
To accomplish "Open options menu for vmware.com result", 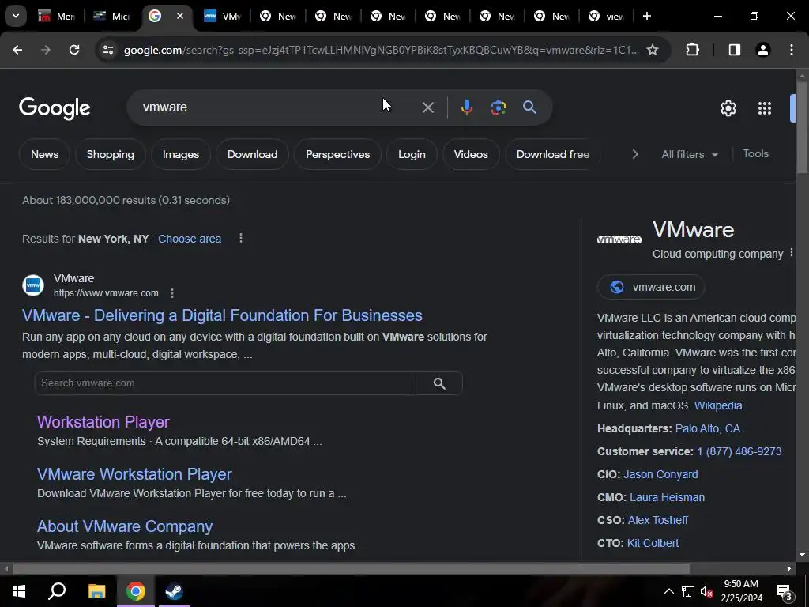I will (171, 293).
